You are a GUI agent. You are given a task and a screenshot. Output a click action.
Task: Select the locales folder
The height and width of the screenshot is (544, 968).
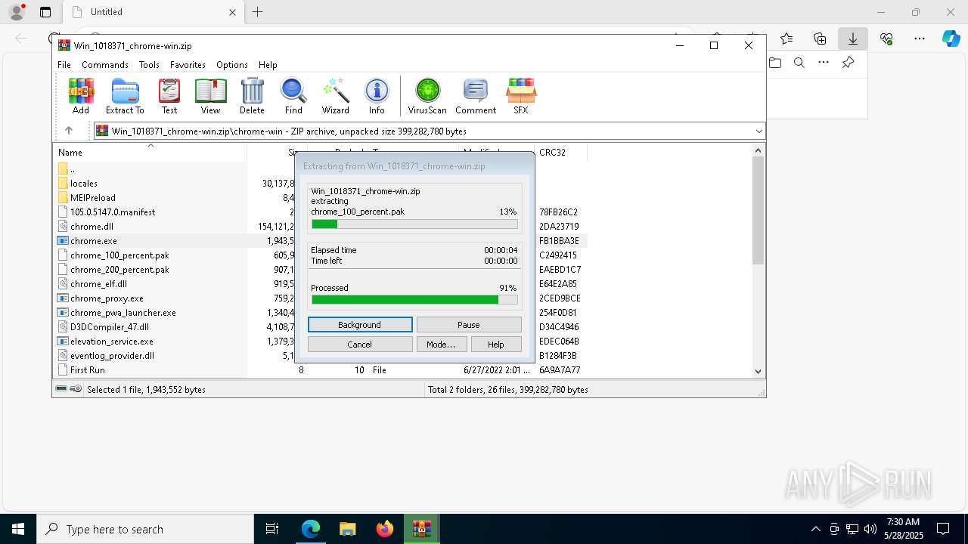pos(84,184)
